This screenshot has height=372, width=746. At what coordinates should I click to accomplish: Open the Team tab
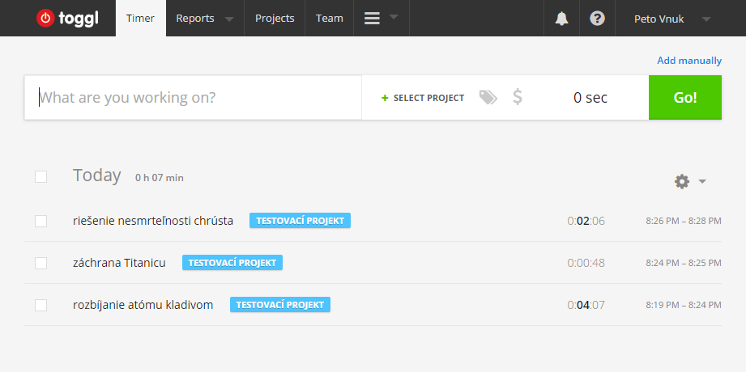tap(329, 19)
